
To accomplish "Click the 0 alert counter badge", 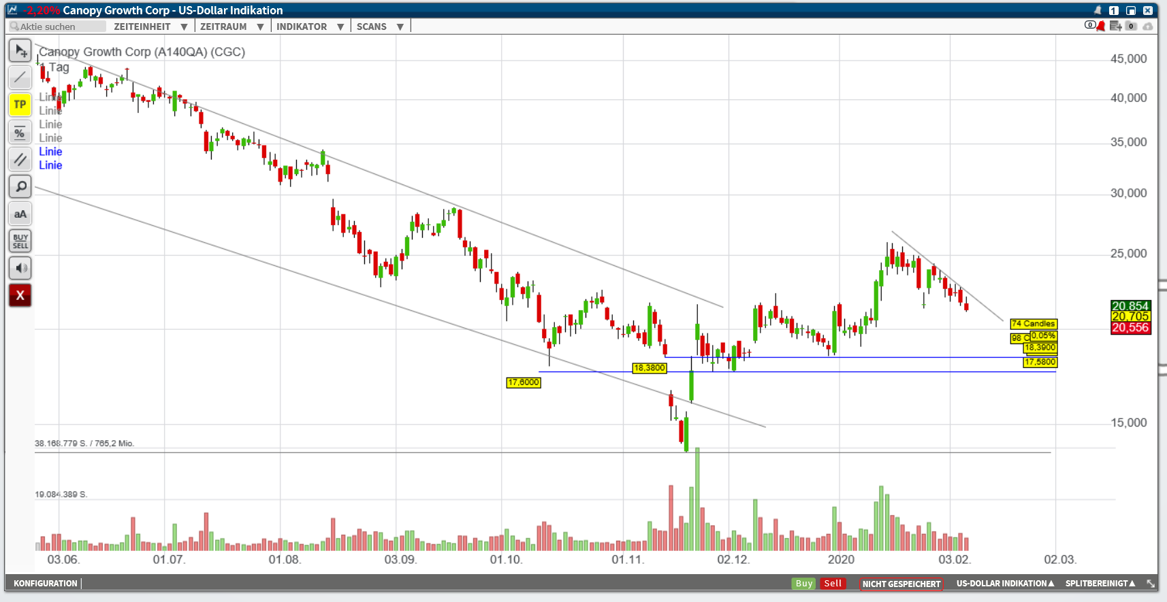I will (1089, 25).
